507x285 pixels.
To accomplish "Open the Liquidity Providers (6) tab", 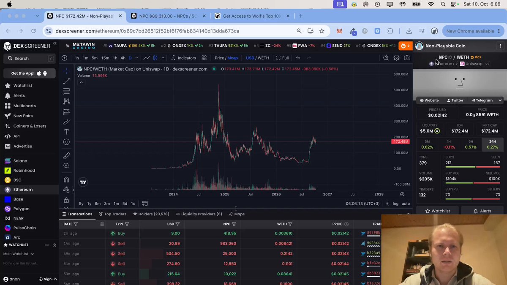I will point(199,214).
